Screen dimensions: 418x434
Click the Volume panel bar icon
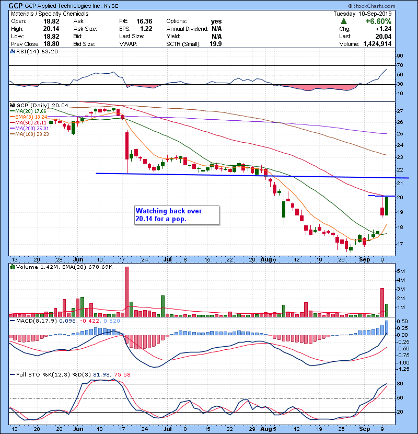[12, 267]
